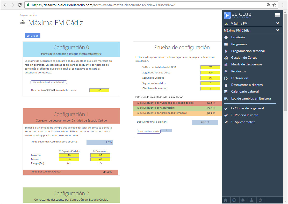This screenshot has height=204, width=288.
Task: Click the folder icon beside Programas
Action: 226,44
